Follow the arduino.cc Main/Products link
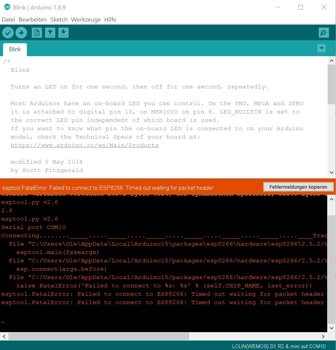 click(x=85, y=145)
